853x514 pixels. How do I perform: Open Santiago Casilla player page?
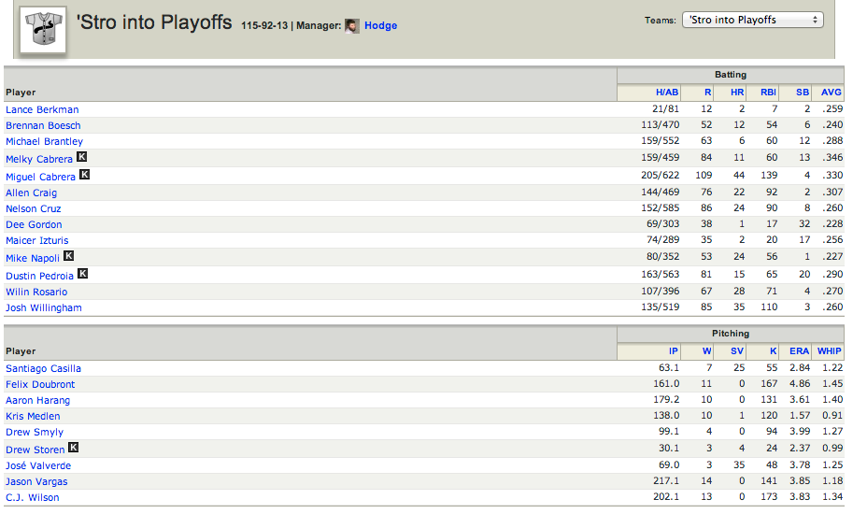43,369
